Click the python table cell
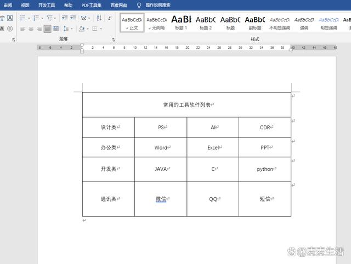The width and height of the screenshot is (351, 264). [x=265, y=169]
